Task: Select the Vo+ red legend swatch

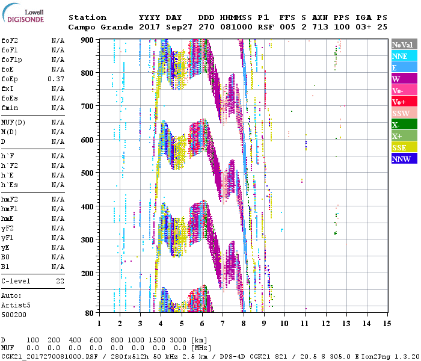Action: coord(404,102)
